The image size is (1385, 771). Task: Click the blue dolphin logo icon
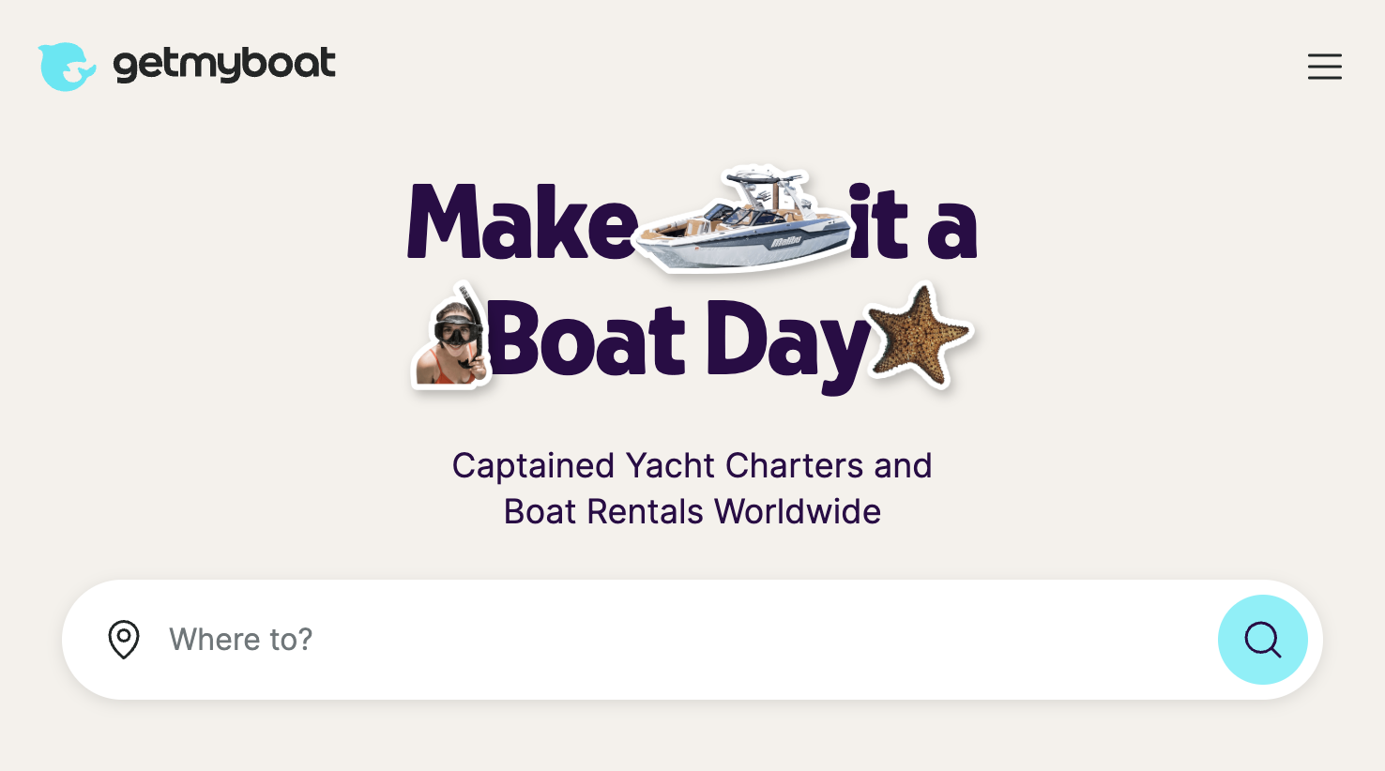tap(66, 67)
